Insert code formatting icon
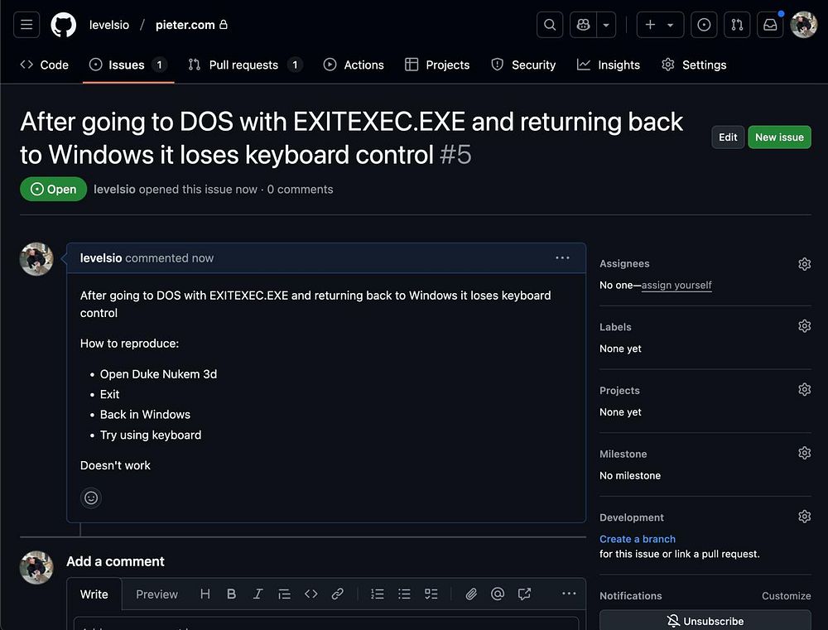The height and width of the screenshot is (630, 828). pos(311,594)
